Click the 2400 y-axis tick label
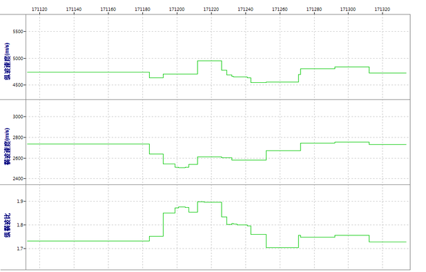This screenshot has height=272, width=426. click(x=18, y=179)
